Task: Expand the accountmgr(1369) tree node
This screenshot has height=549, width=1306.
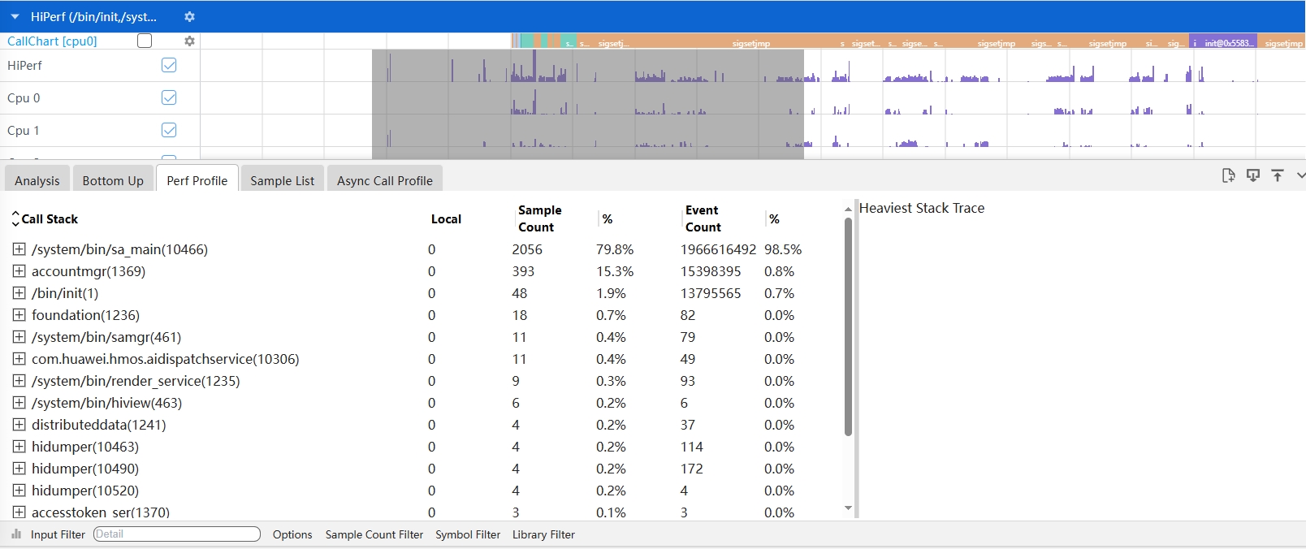Action: coord(19,271)
